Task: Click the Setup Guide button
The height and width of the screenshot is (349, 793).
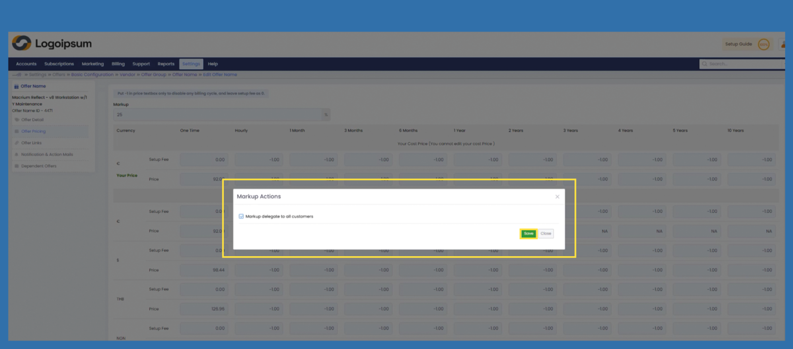Action: (738, 44)
